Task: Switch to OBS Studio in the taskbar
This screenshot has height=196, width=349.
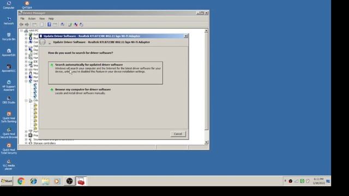Action: [69, 181]
